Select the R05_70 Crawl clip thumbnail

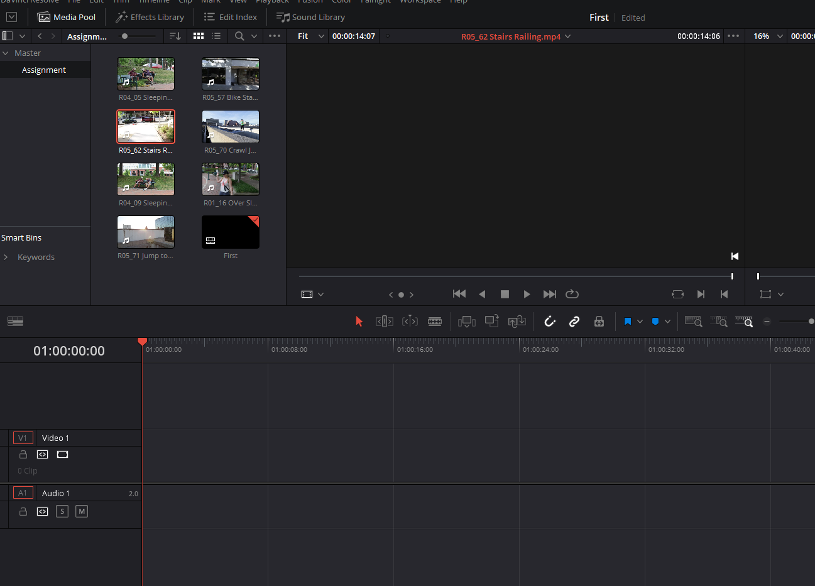pyautogui.click(x=231, y=126)
